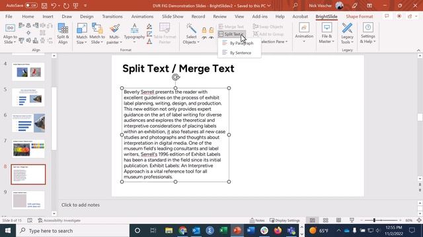
Task: Click the Split & Align button
Action: [x=63, y=34]
